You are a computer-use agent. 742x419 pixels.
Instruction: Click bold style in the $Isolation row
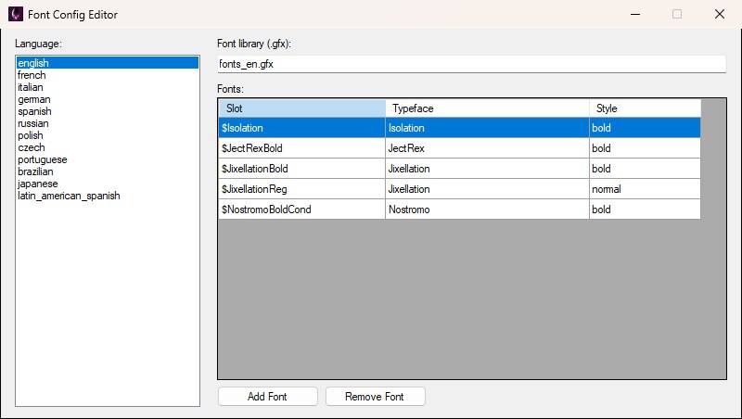(645, 128)
